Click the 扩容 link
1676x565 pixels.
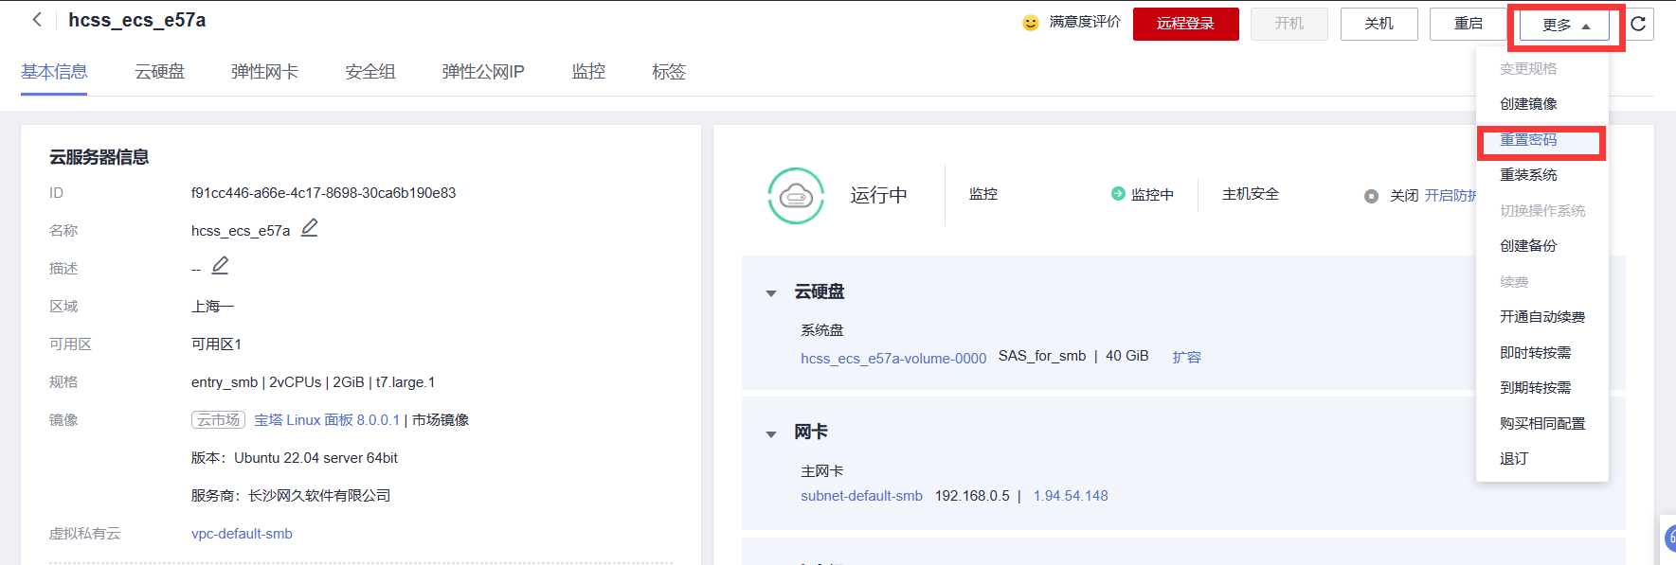1186,357
